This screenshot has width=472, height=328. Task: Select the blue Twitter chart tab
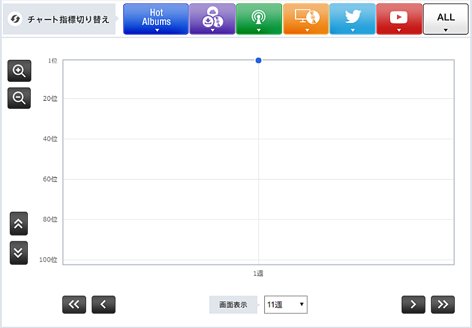coord(352,19)
